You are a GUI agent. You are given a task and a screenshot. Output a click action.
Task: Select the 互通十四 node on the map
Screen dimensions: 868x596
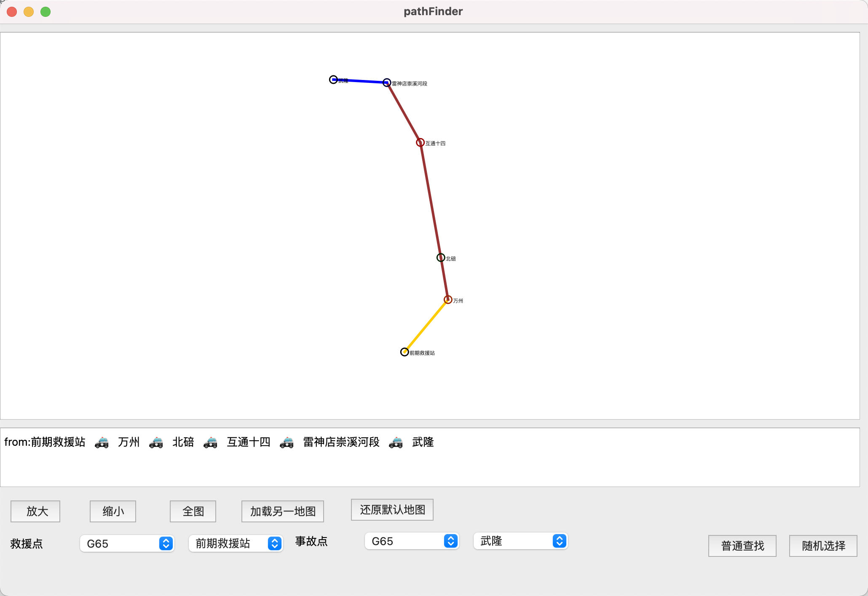click(x=420, y=142)
